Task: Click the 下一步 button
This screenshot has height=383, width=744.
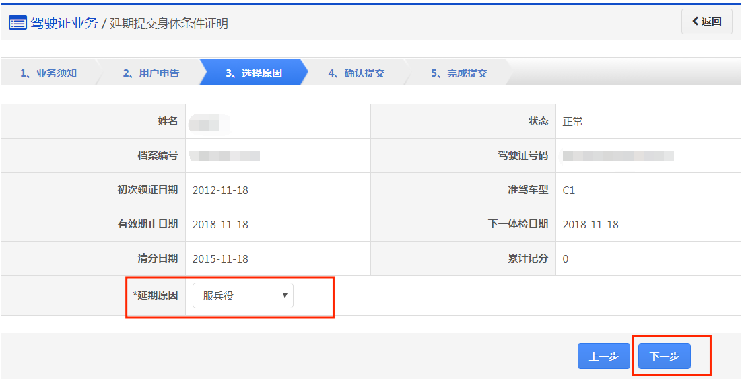Action: click(x=665, y=356)
